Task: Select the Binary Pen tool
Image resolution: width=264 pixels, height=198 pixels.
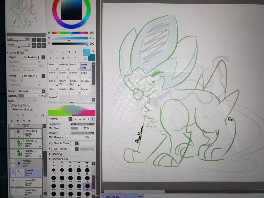Action: 64,83
